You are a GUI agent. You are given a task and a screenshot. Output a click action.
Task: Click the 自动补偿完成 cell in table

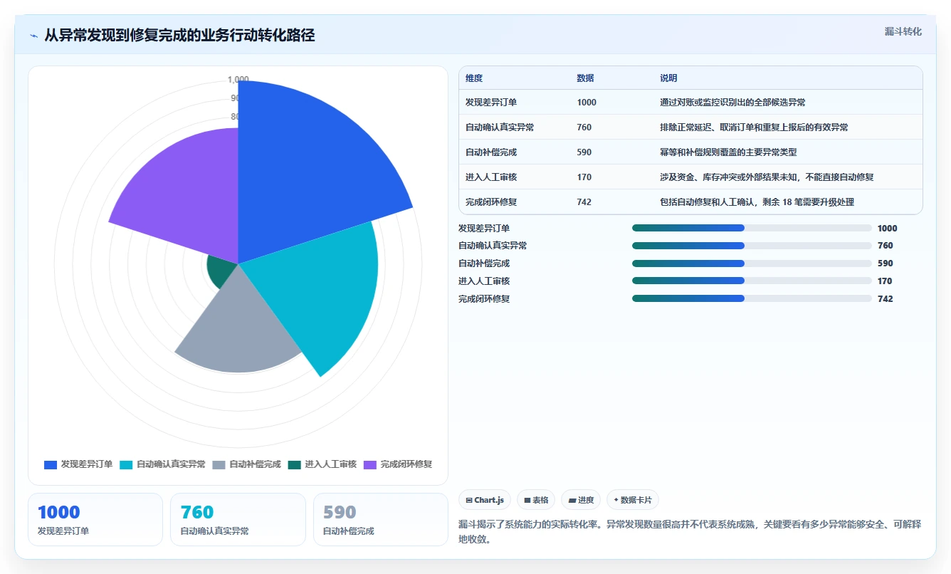click(x=491, y=152)
